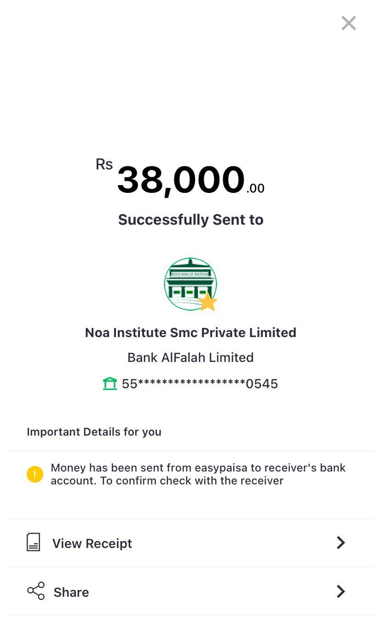Click the share nodes icon
This screenshot has height=635, width=381.
click(x=36, y=591)
